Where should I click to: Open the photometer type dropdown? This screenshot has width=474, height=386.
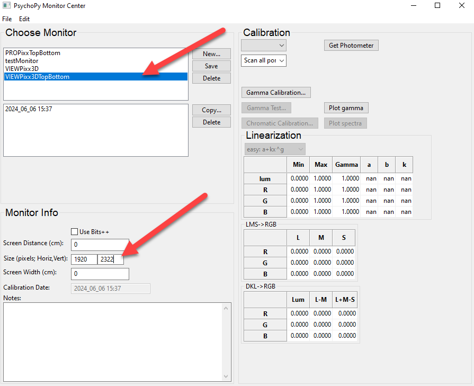[x=263, y=45]
